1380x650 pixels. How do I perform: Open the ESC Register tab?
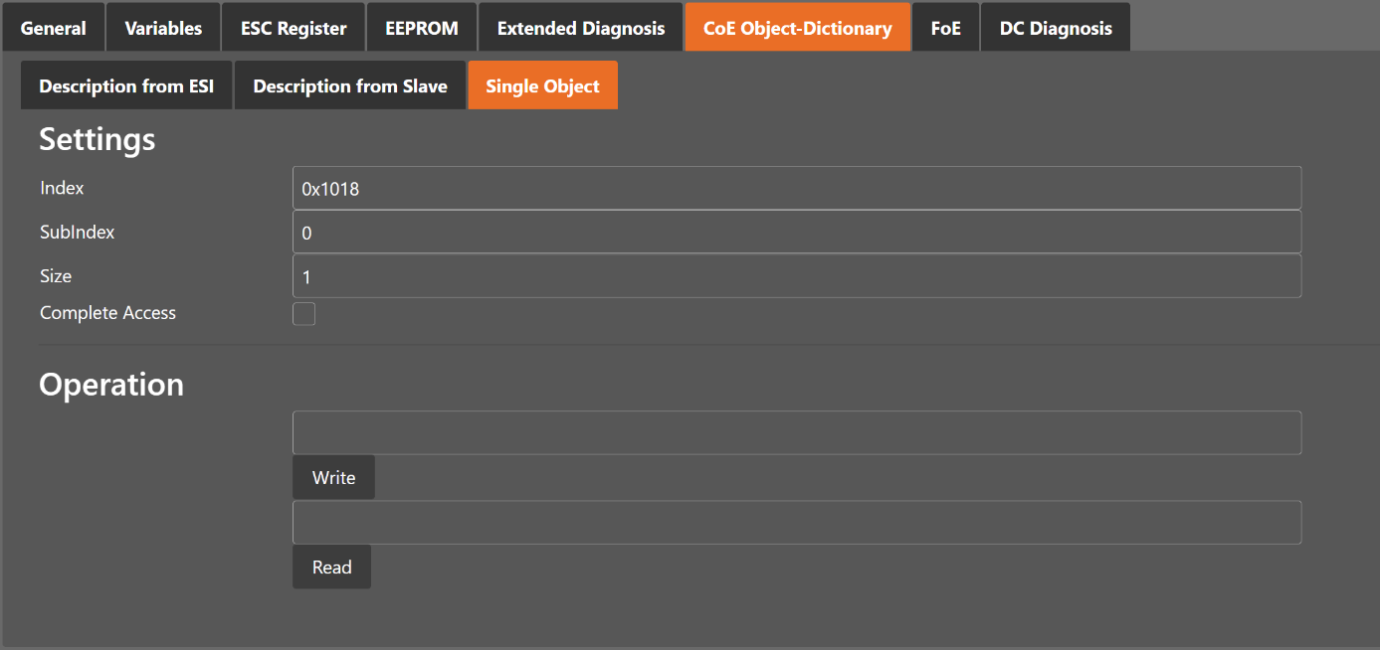pos(294,28)
